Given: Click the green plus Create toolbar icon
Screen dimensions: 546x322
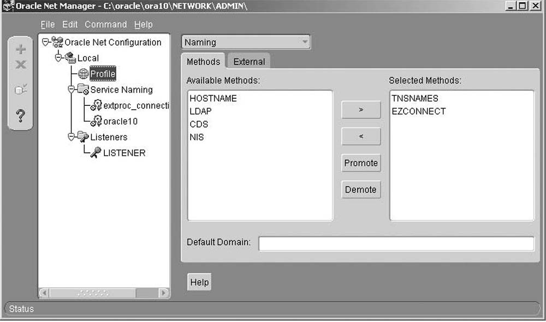Looking at the screenshot, I should point(21,50).
